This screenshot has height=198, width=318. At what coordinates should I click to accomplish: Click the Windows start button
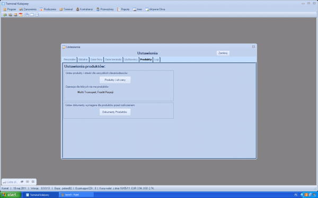click(11, 195)
